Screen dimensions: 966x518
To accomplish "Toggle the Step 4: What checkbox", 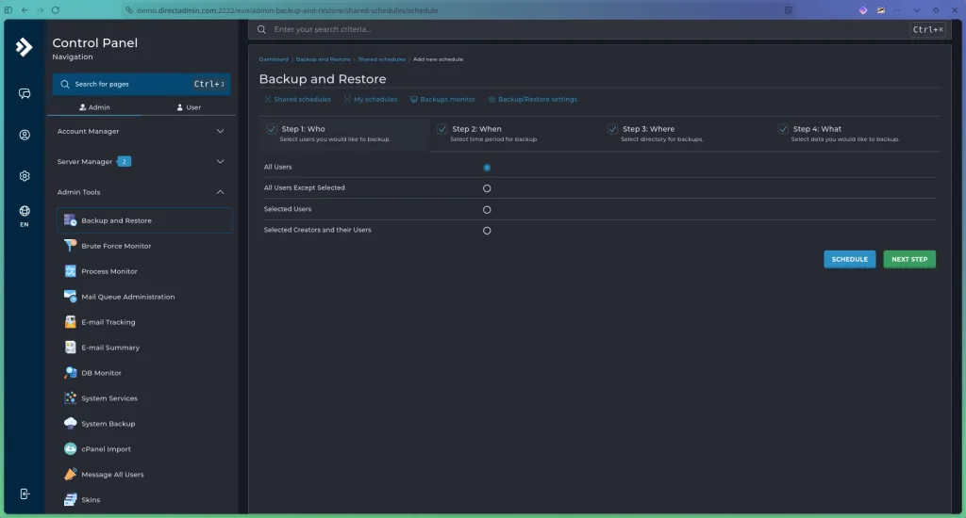I will (x=783, y=129).
